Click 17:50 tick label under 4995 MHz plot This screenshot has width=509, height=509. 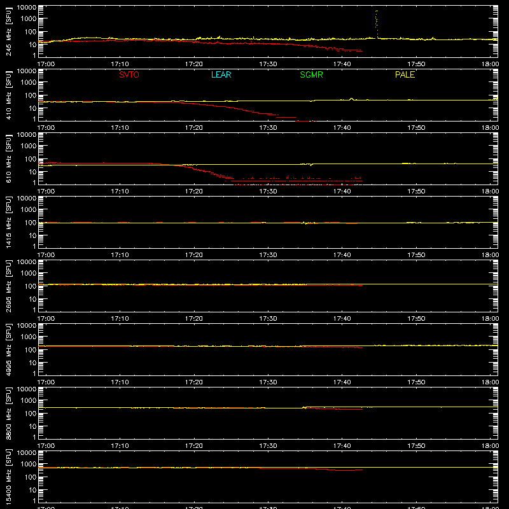click(x=416, y=382)
